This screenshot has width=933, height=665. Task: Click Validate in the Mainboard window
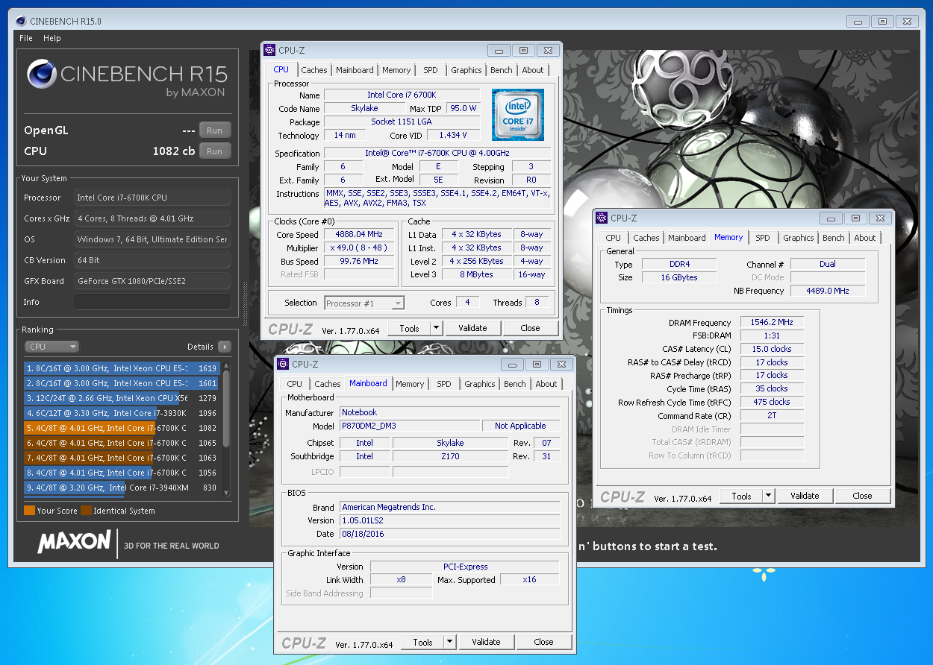(486, 642)
